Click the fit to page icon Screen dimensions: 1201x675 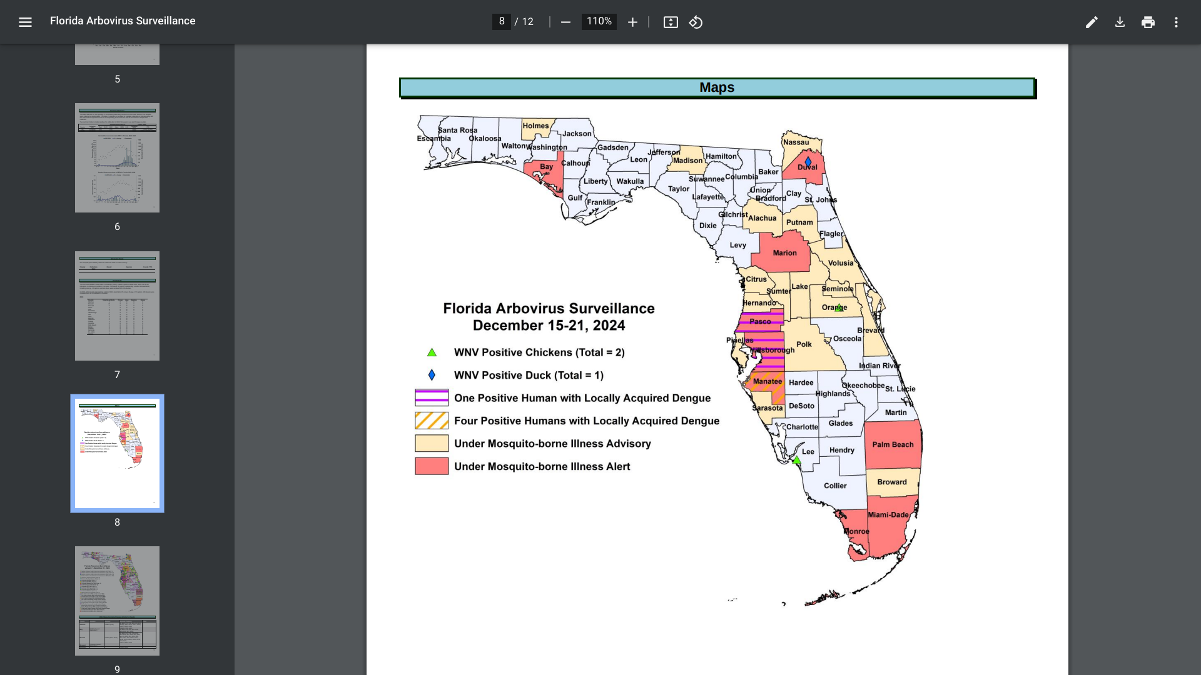671,22
